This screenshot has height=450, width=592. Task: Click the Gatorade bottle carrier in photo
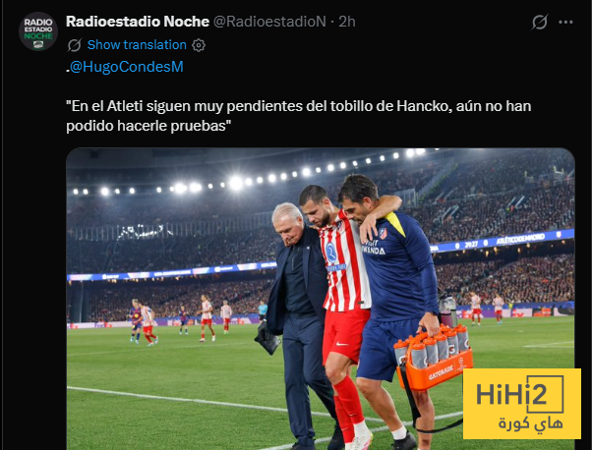tap(434, 358)
